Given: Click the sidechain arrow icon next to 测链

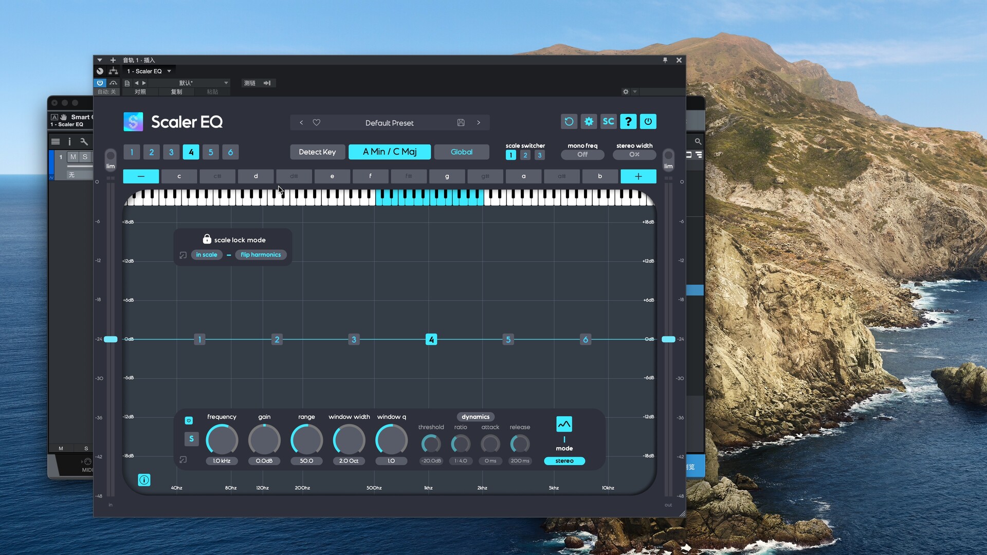Looking at the screenshot, I should tap(267, 83).
